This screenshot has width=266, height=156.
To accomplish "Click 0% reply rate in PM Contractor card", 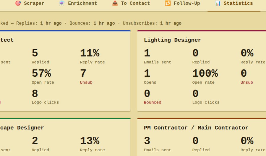I will tap(247, 141).
